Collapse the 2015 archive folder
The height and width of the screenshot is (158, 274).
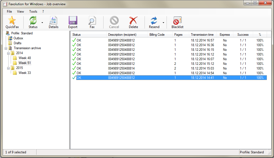(x=9, y=68)
